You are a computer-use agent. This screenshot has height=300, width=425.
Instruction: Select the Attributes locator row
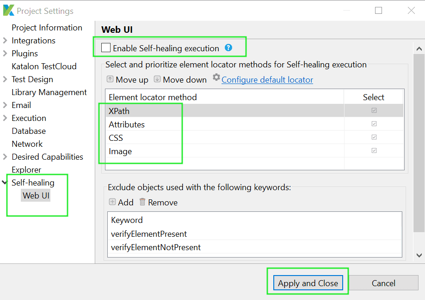tap(254, 124)
